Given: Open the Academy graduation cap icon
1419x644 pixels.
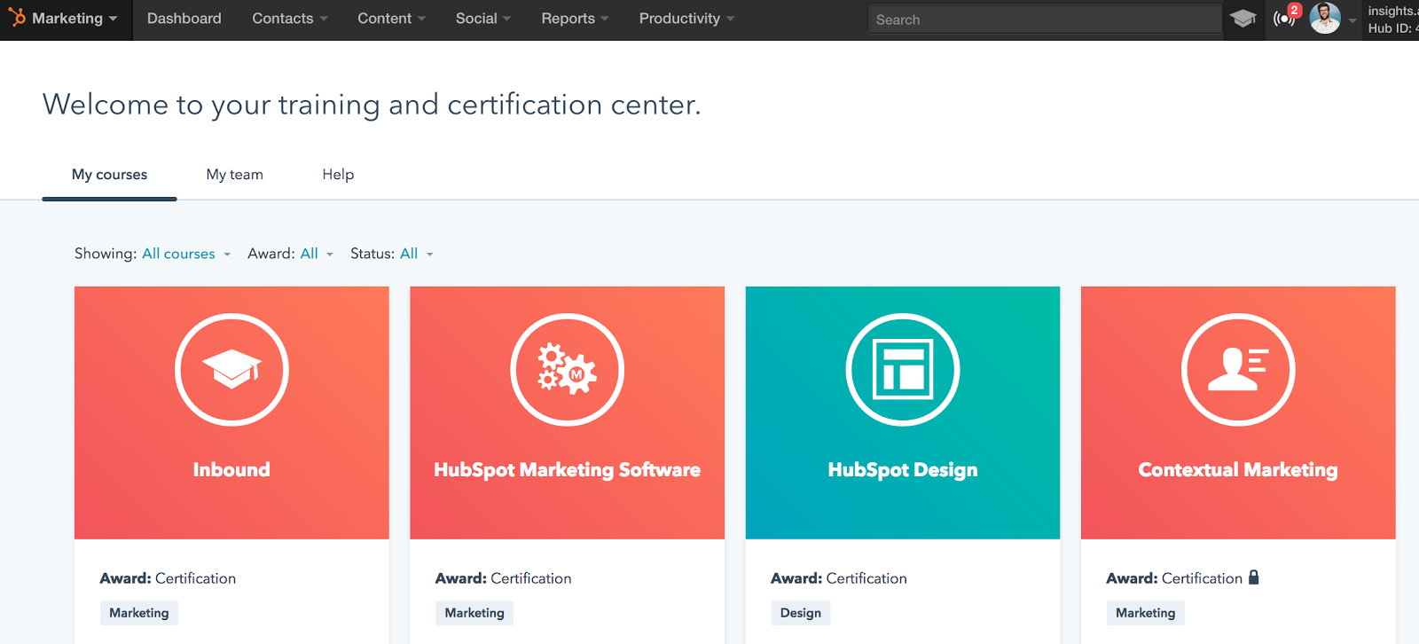Looking at the screenshot, I should (x=1243, y=19).
